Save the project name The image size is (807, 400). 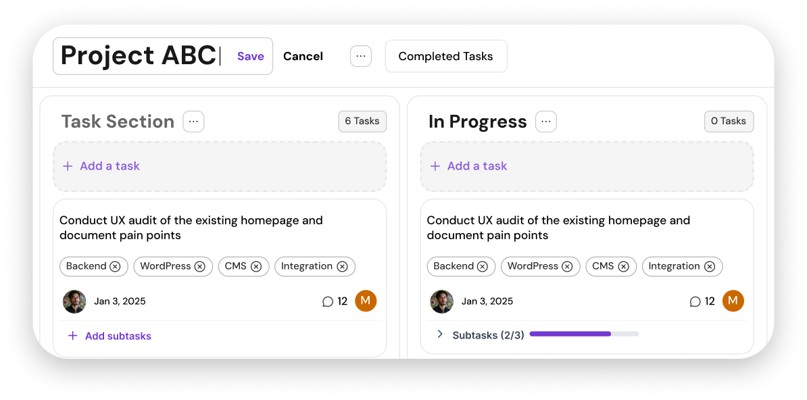click(x=251, y=56)
